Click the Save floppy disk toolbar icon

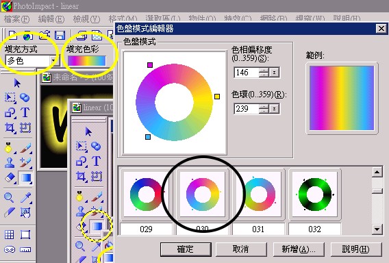tap(60, 35)
